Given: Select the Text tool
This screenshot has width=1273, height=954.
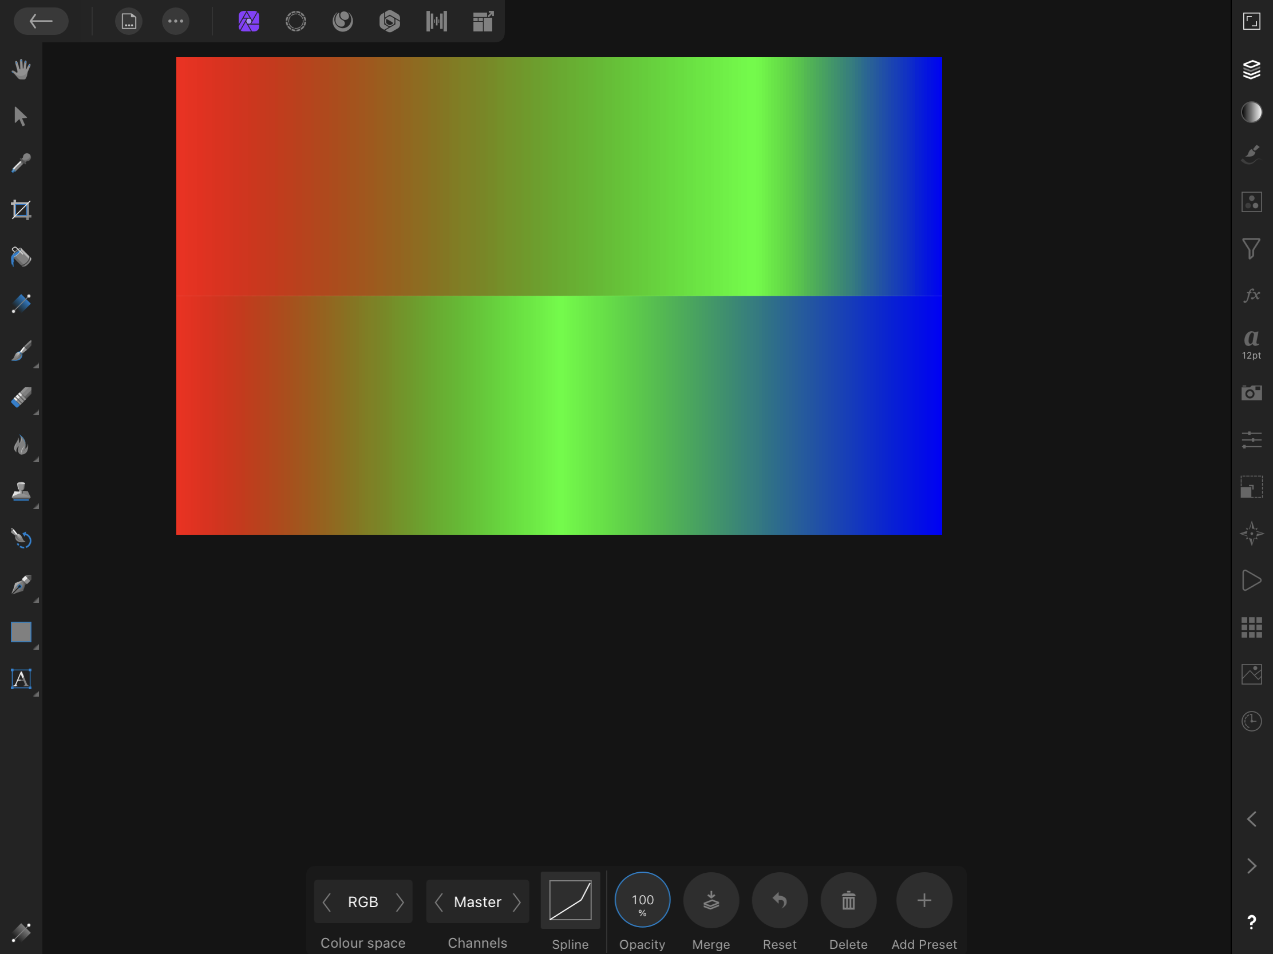Looking at the screenshot, I should (21, 679).
